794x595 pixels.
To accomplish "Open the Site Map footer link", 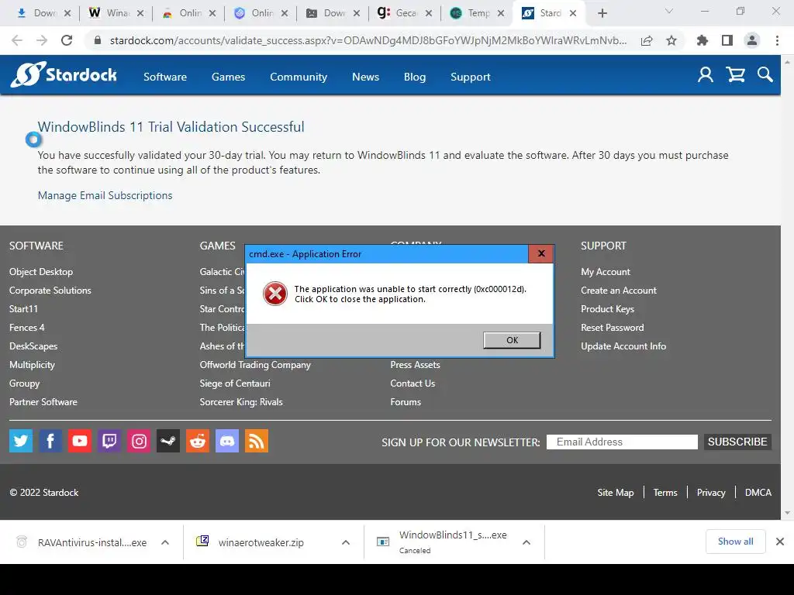I will tap(615, 492).
